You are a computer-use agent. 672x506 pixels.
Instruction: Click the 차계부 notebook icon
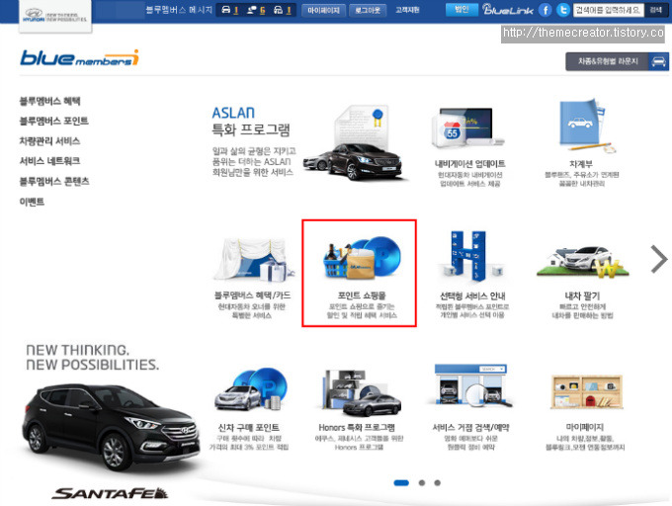tap(586, 126)
